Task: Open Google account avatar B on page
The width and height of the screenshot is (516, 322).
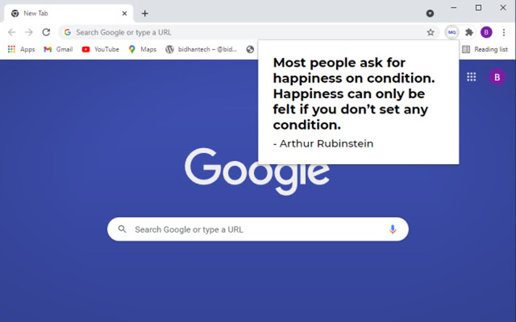Action: click(x=497, y=77)
